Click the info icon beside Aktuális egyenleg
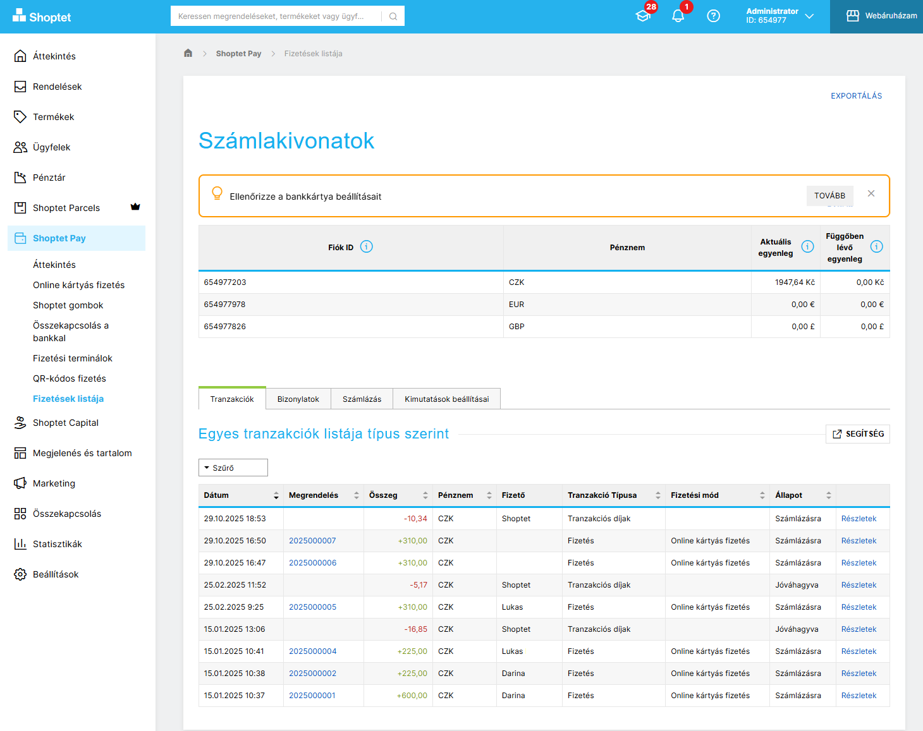This screenshot has height=731, width=923. tap(807, 247)
